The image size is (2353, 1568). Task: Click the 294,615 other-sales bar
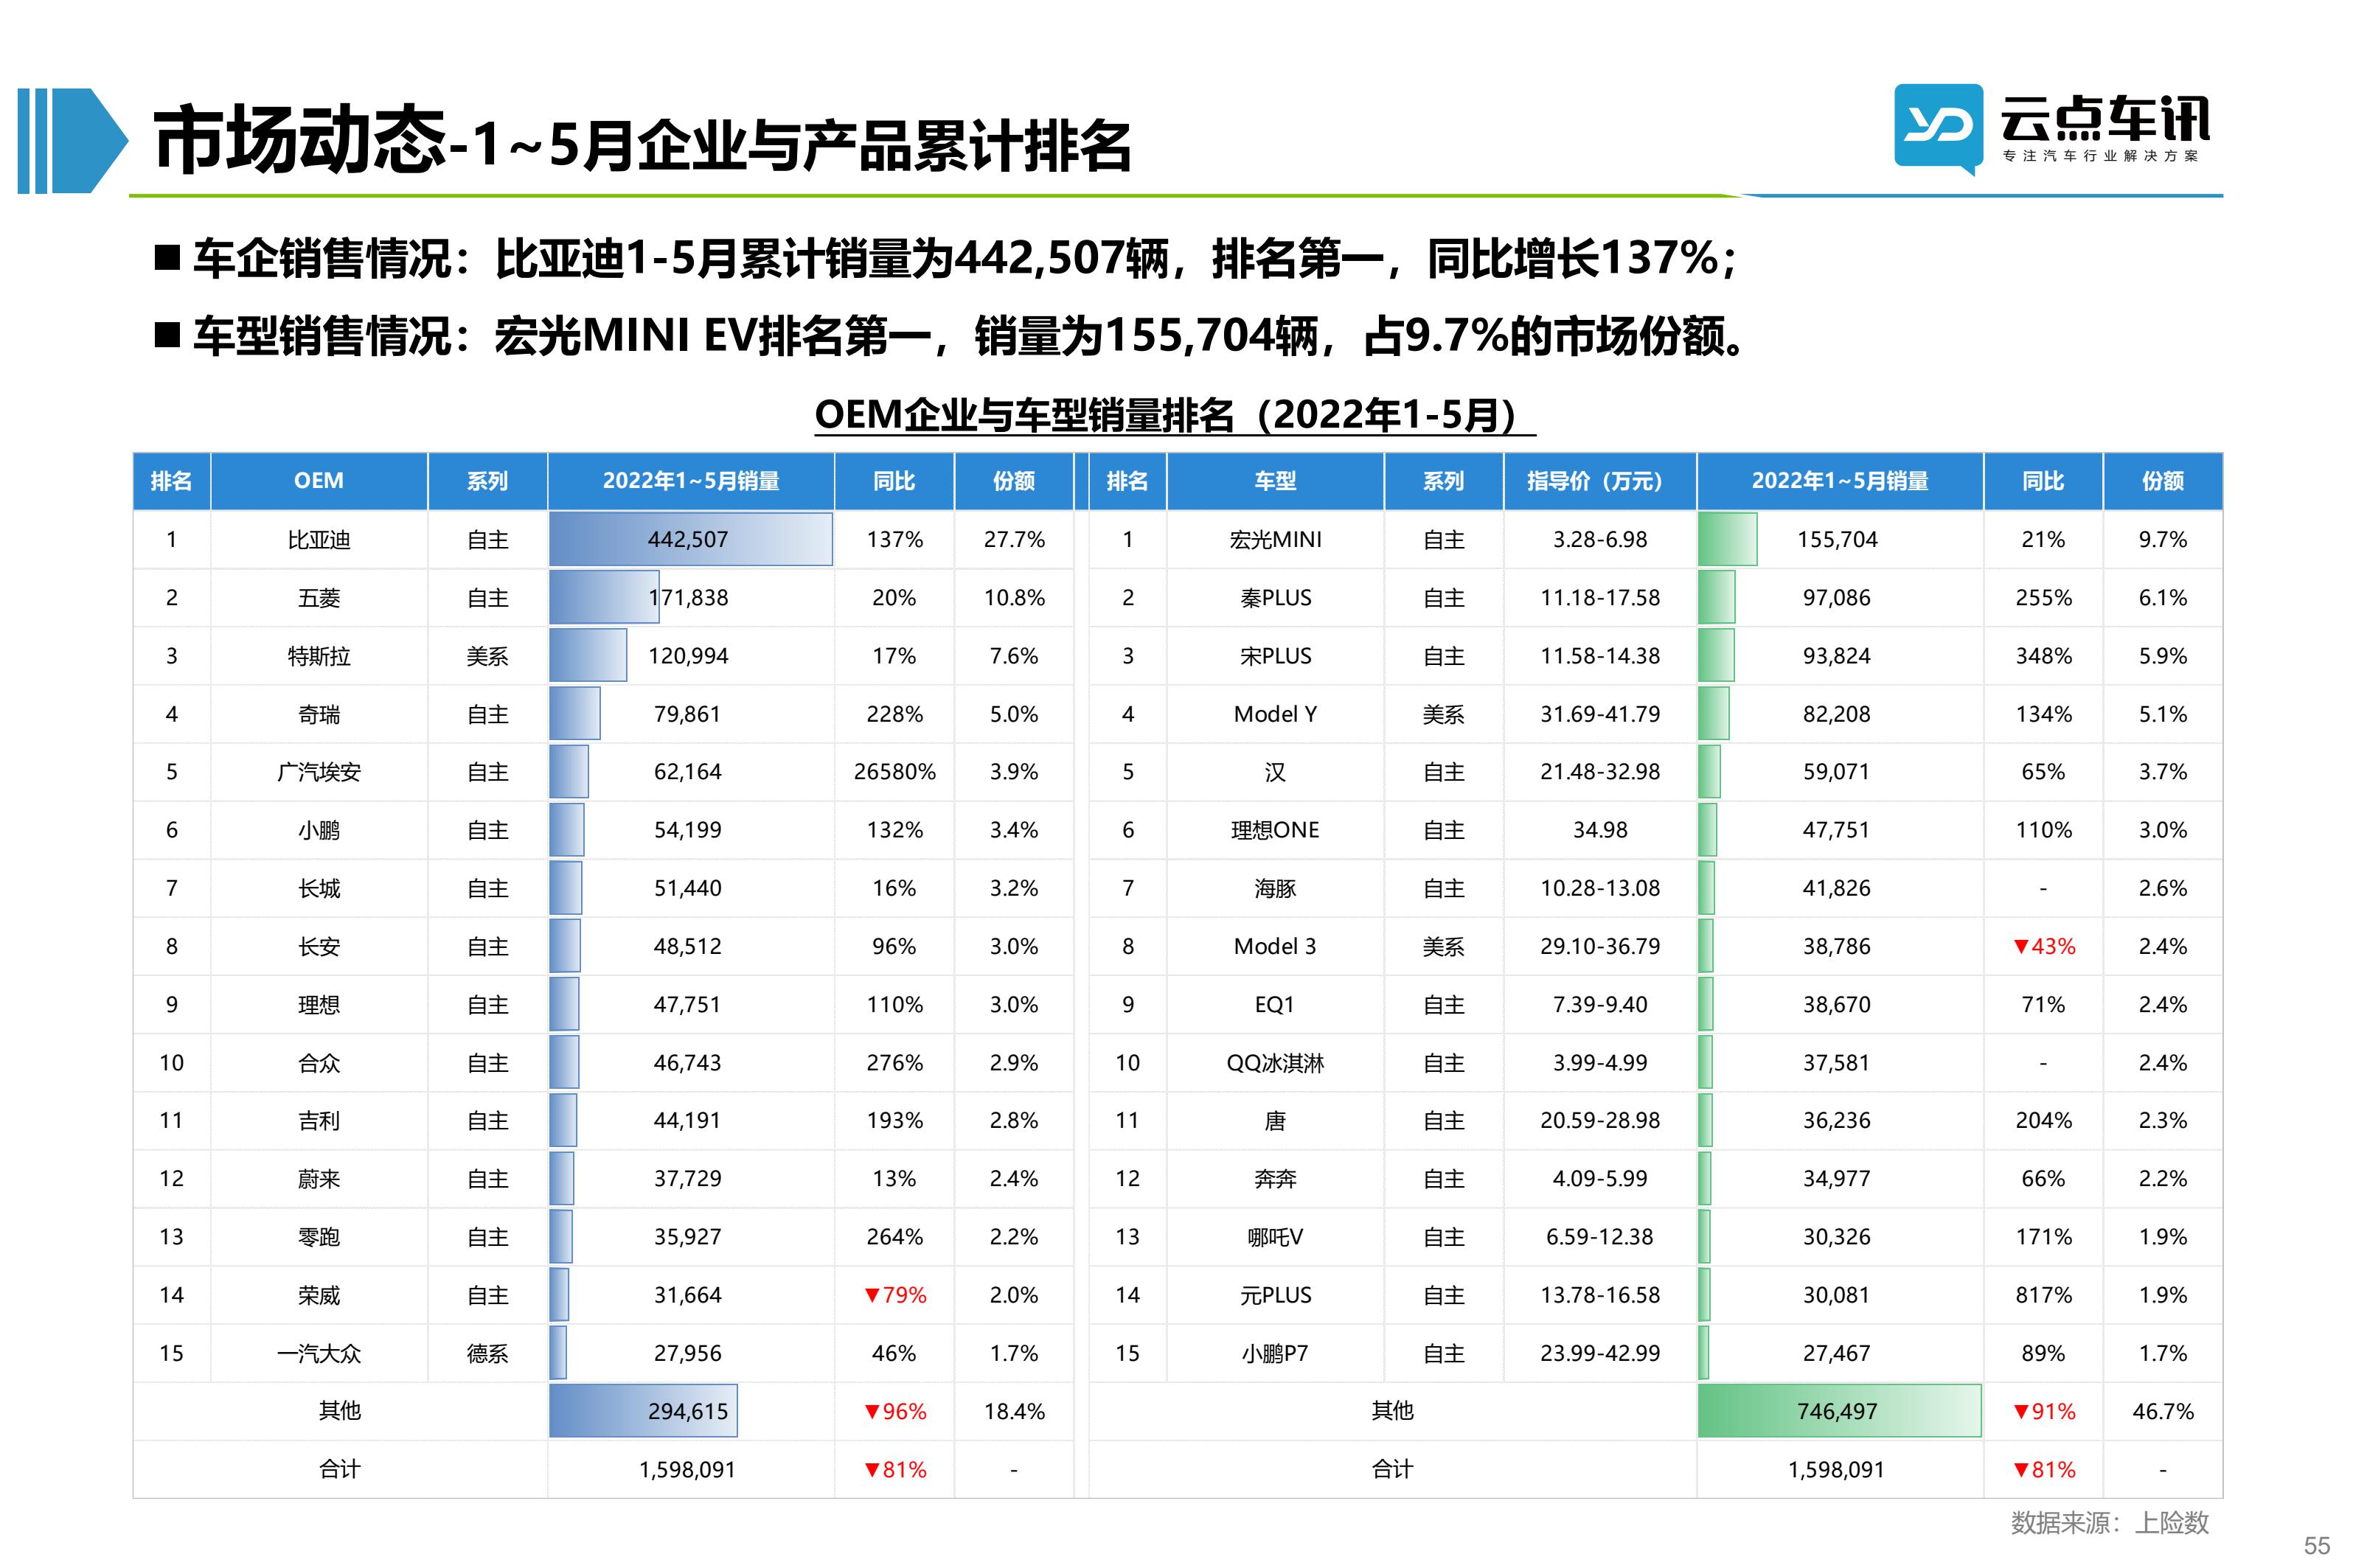pos(643,1411)
